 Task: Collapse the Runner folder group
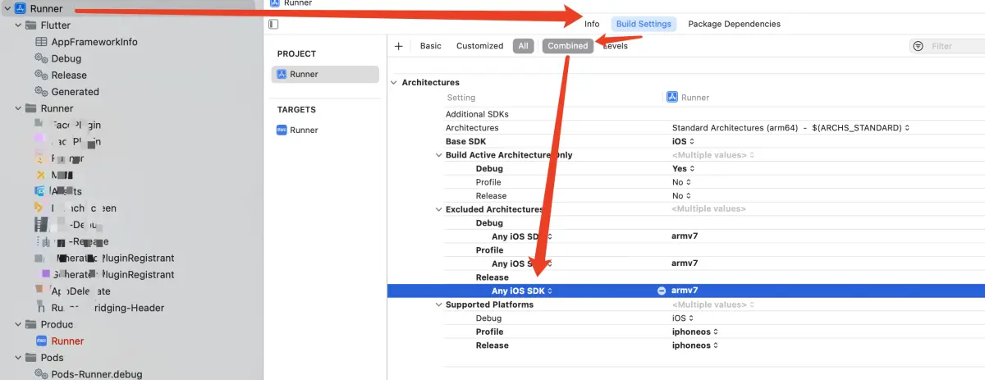[x=18, y=108]
